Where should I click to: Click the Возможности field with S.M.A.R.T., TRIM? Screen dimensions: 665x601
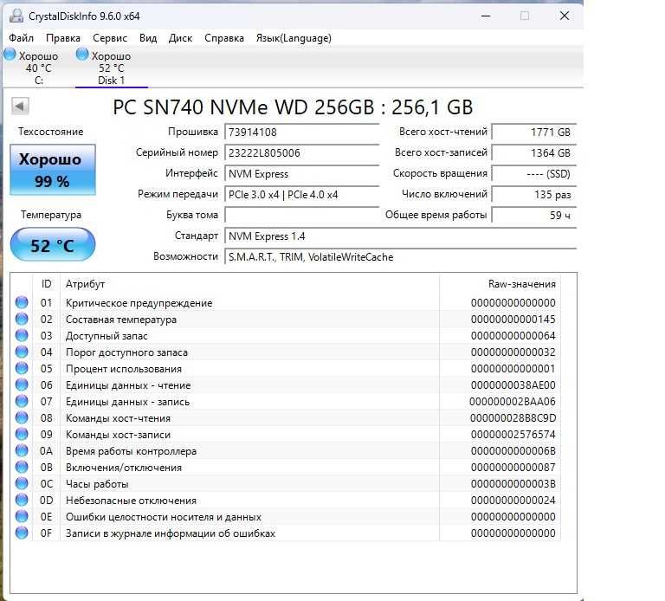pyautogui.click(x=401, y=256)
